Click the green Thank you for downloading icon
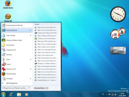 (36, 39)
